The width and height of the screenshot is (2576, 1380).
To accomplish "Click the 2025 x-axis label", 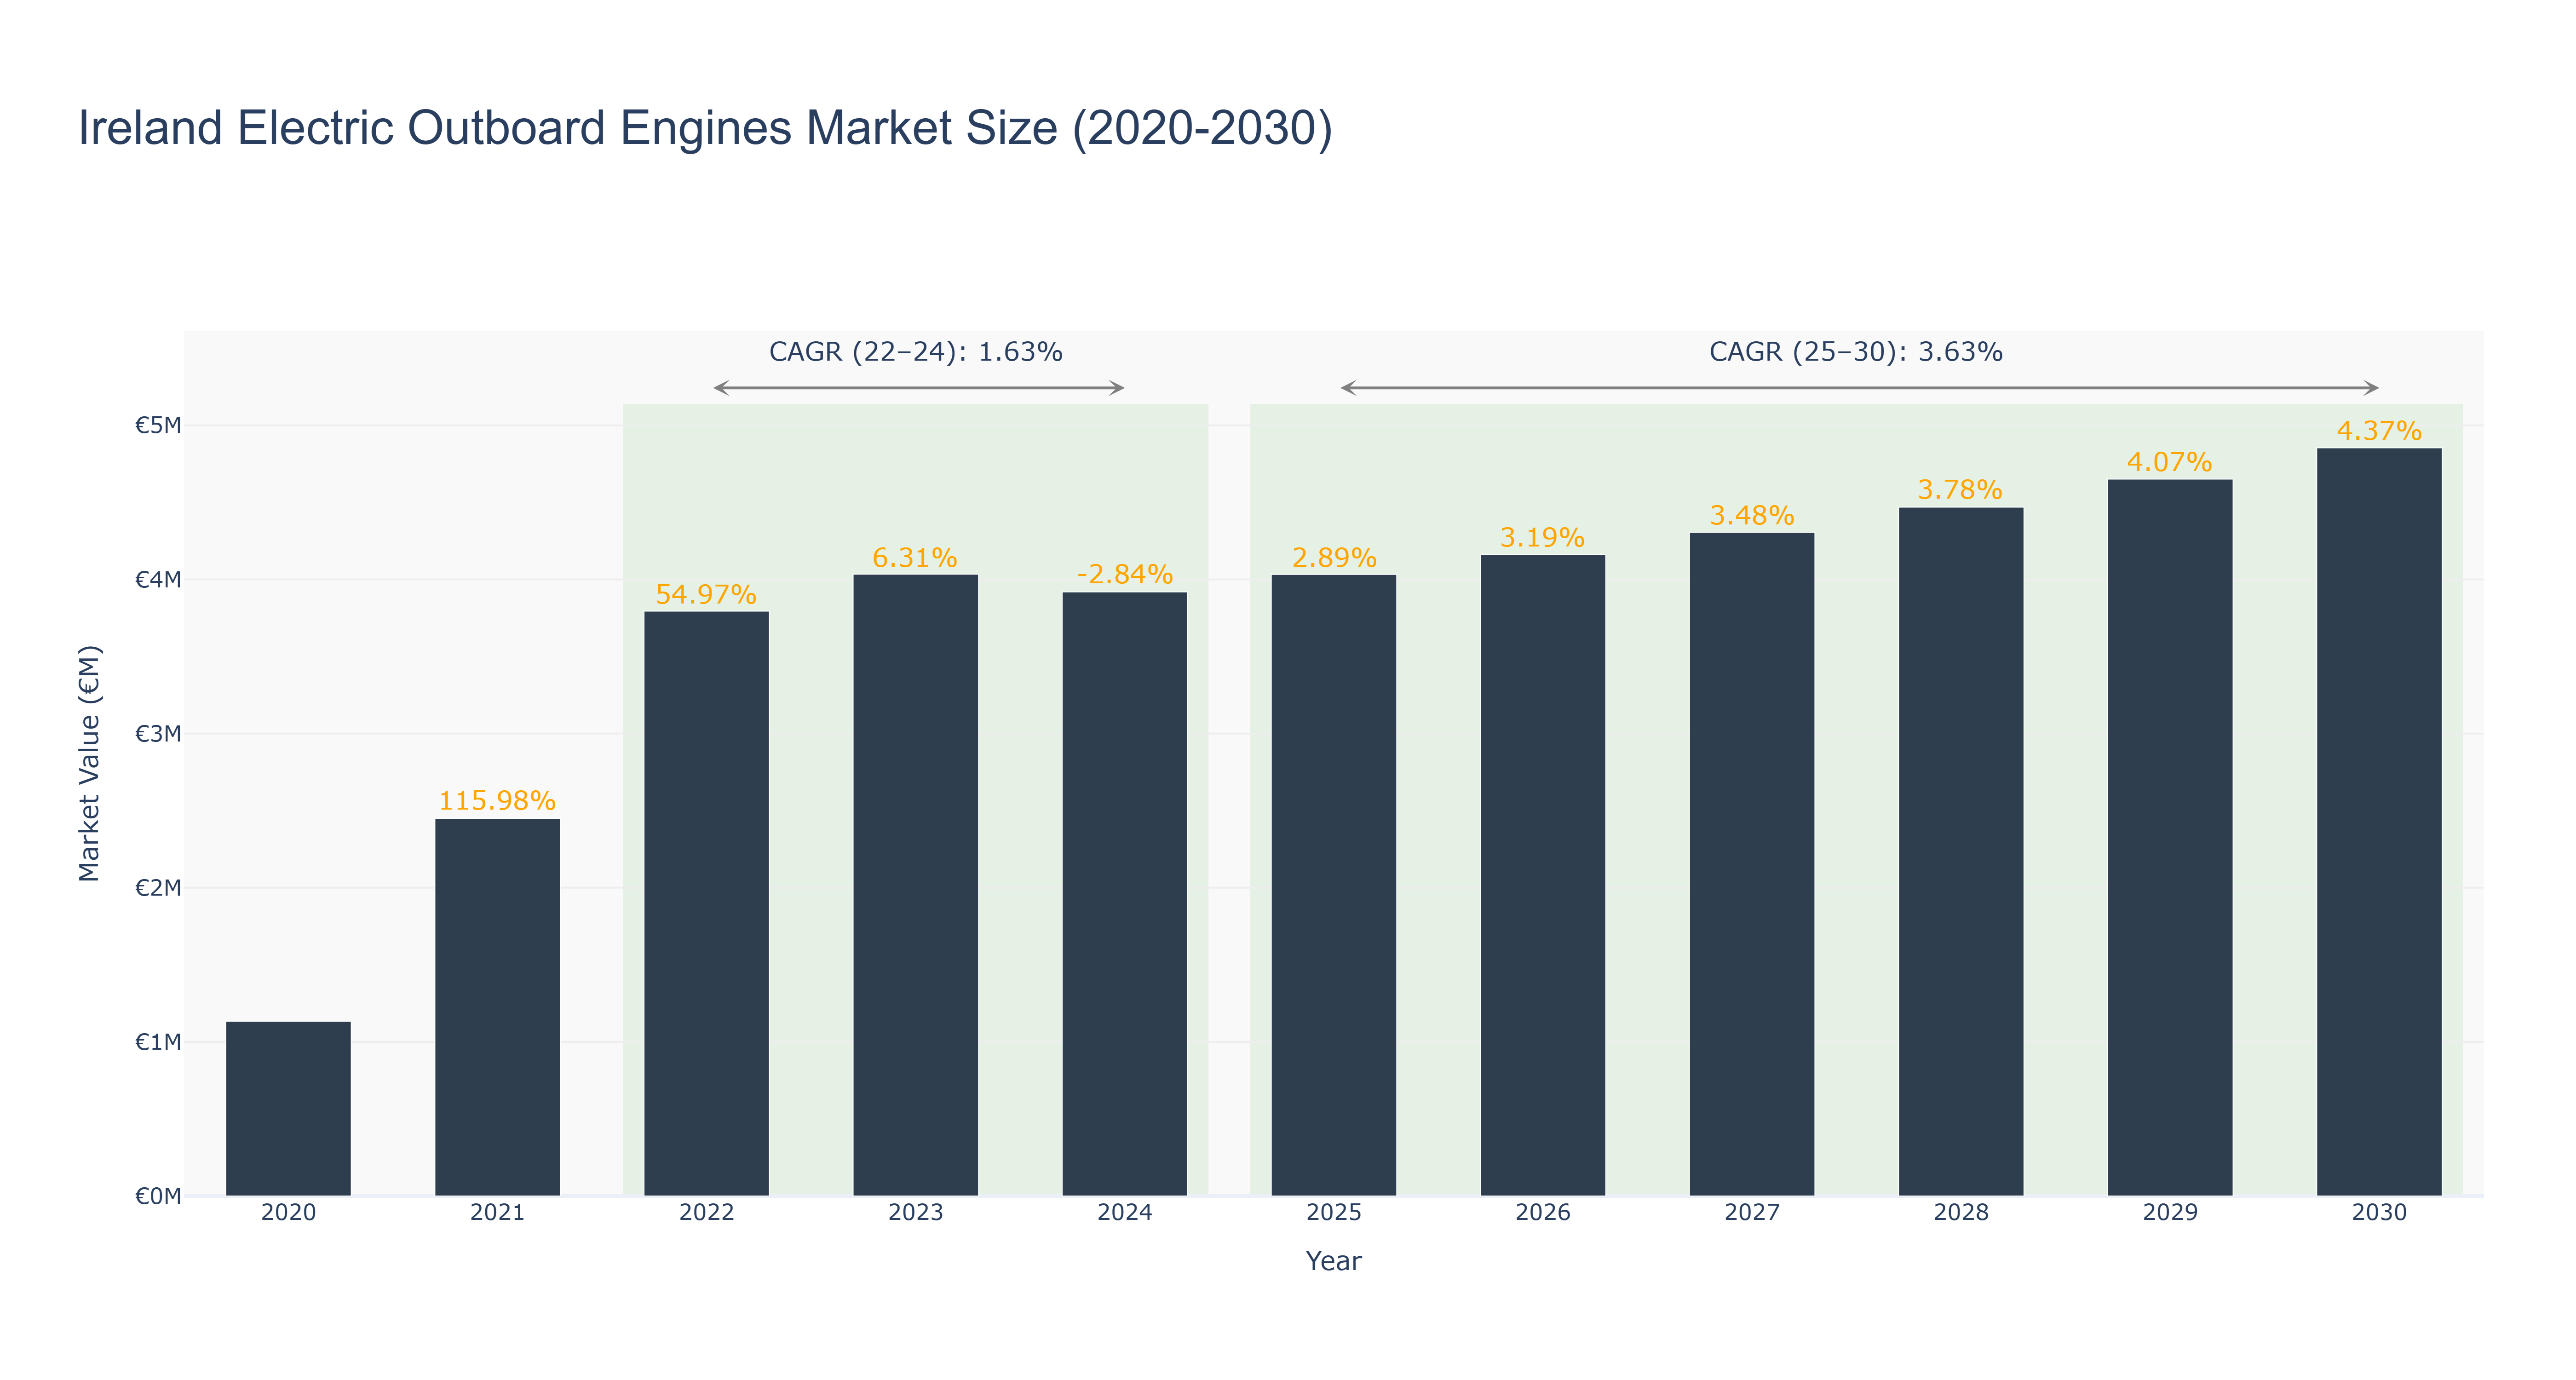I will [1333, 1212].
